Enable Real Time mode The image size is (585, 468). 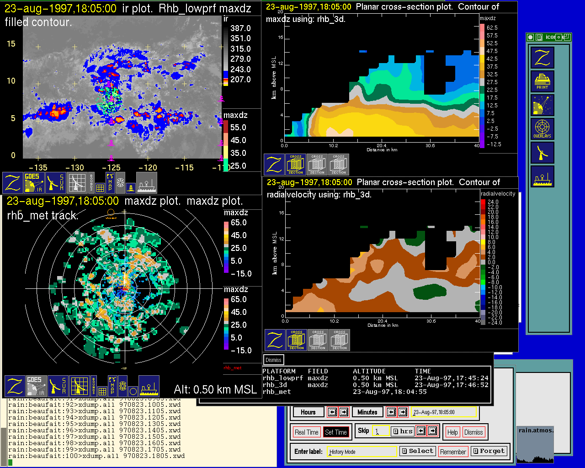[x=306, y=432]
